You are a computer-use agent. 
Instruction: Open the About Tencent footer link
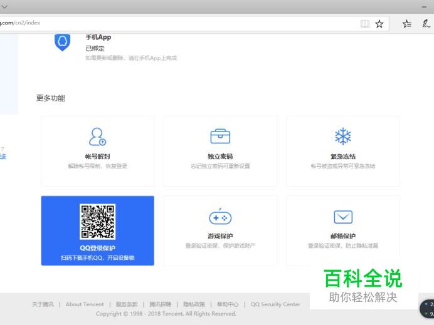[85, 304]
